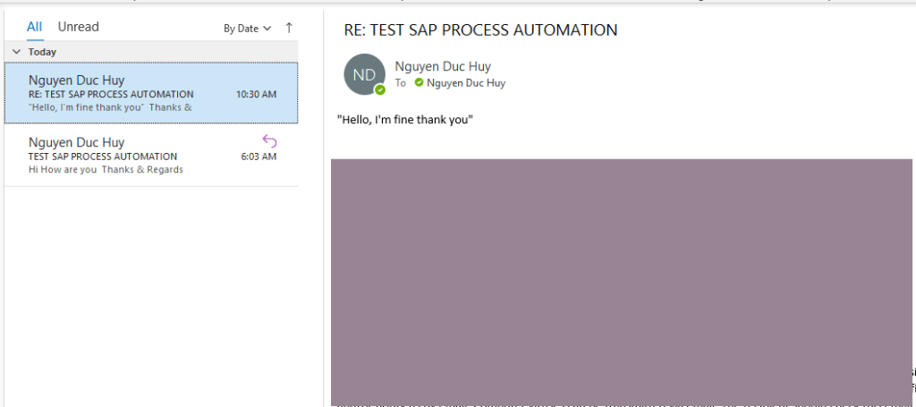The height and width of the screenshot is (407, 916).
Task: Click the replied arrow icon on 6:03 AM email
Action: click(269, 140)
